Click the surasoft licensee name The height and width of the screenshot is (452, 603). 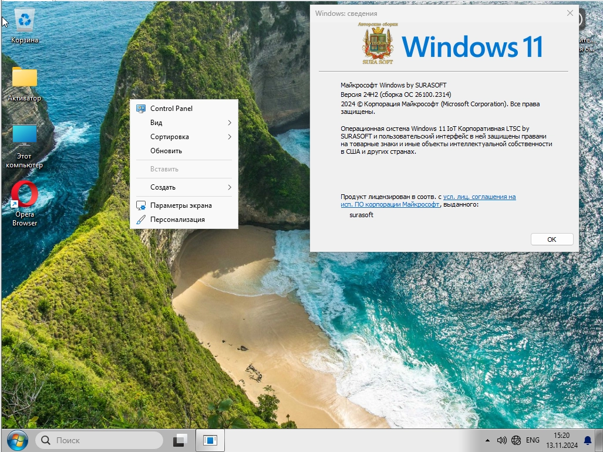coord(361,215)
